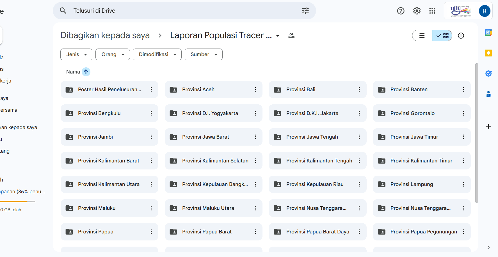Open Google Calendar side panel
The width and height of the screenshot is (498, 257).
click(x=488, y=33)
